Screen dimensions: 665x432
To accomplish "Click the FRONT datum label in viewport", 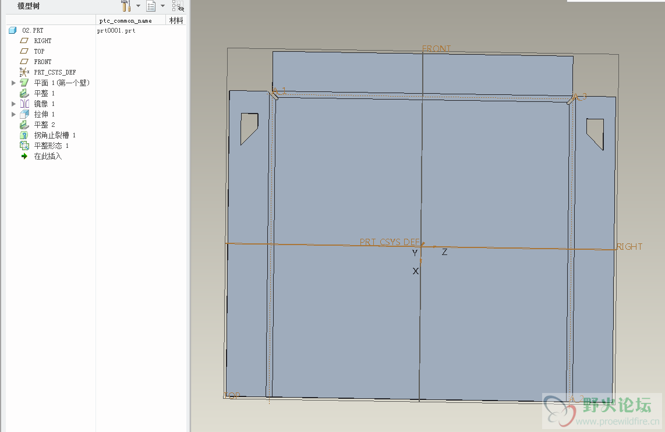I will [436, 49].
